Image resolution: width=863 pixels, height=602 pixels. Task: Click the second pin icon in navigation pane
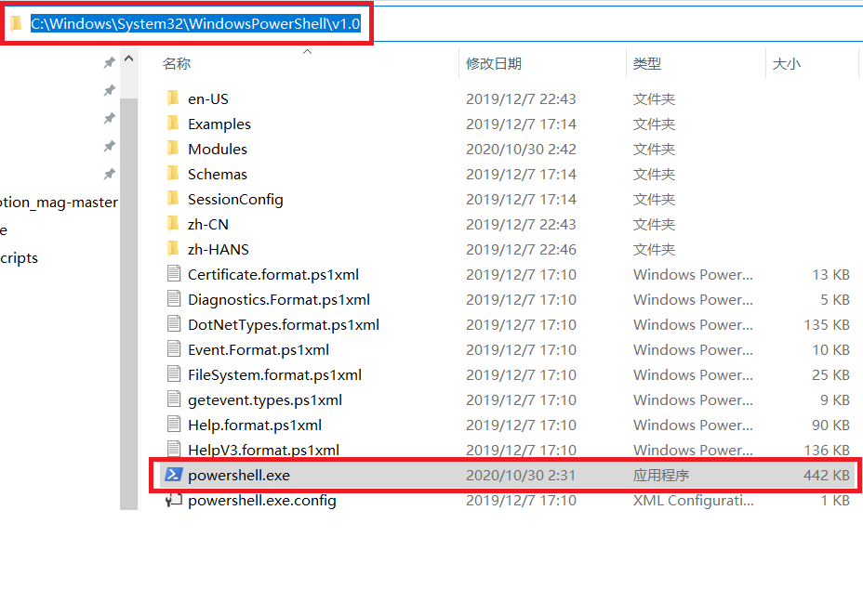click(x=110, y=90)
